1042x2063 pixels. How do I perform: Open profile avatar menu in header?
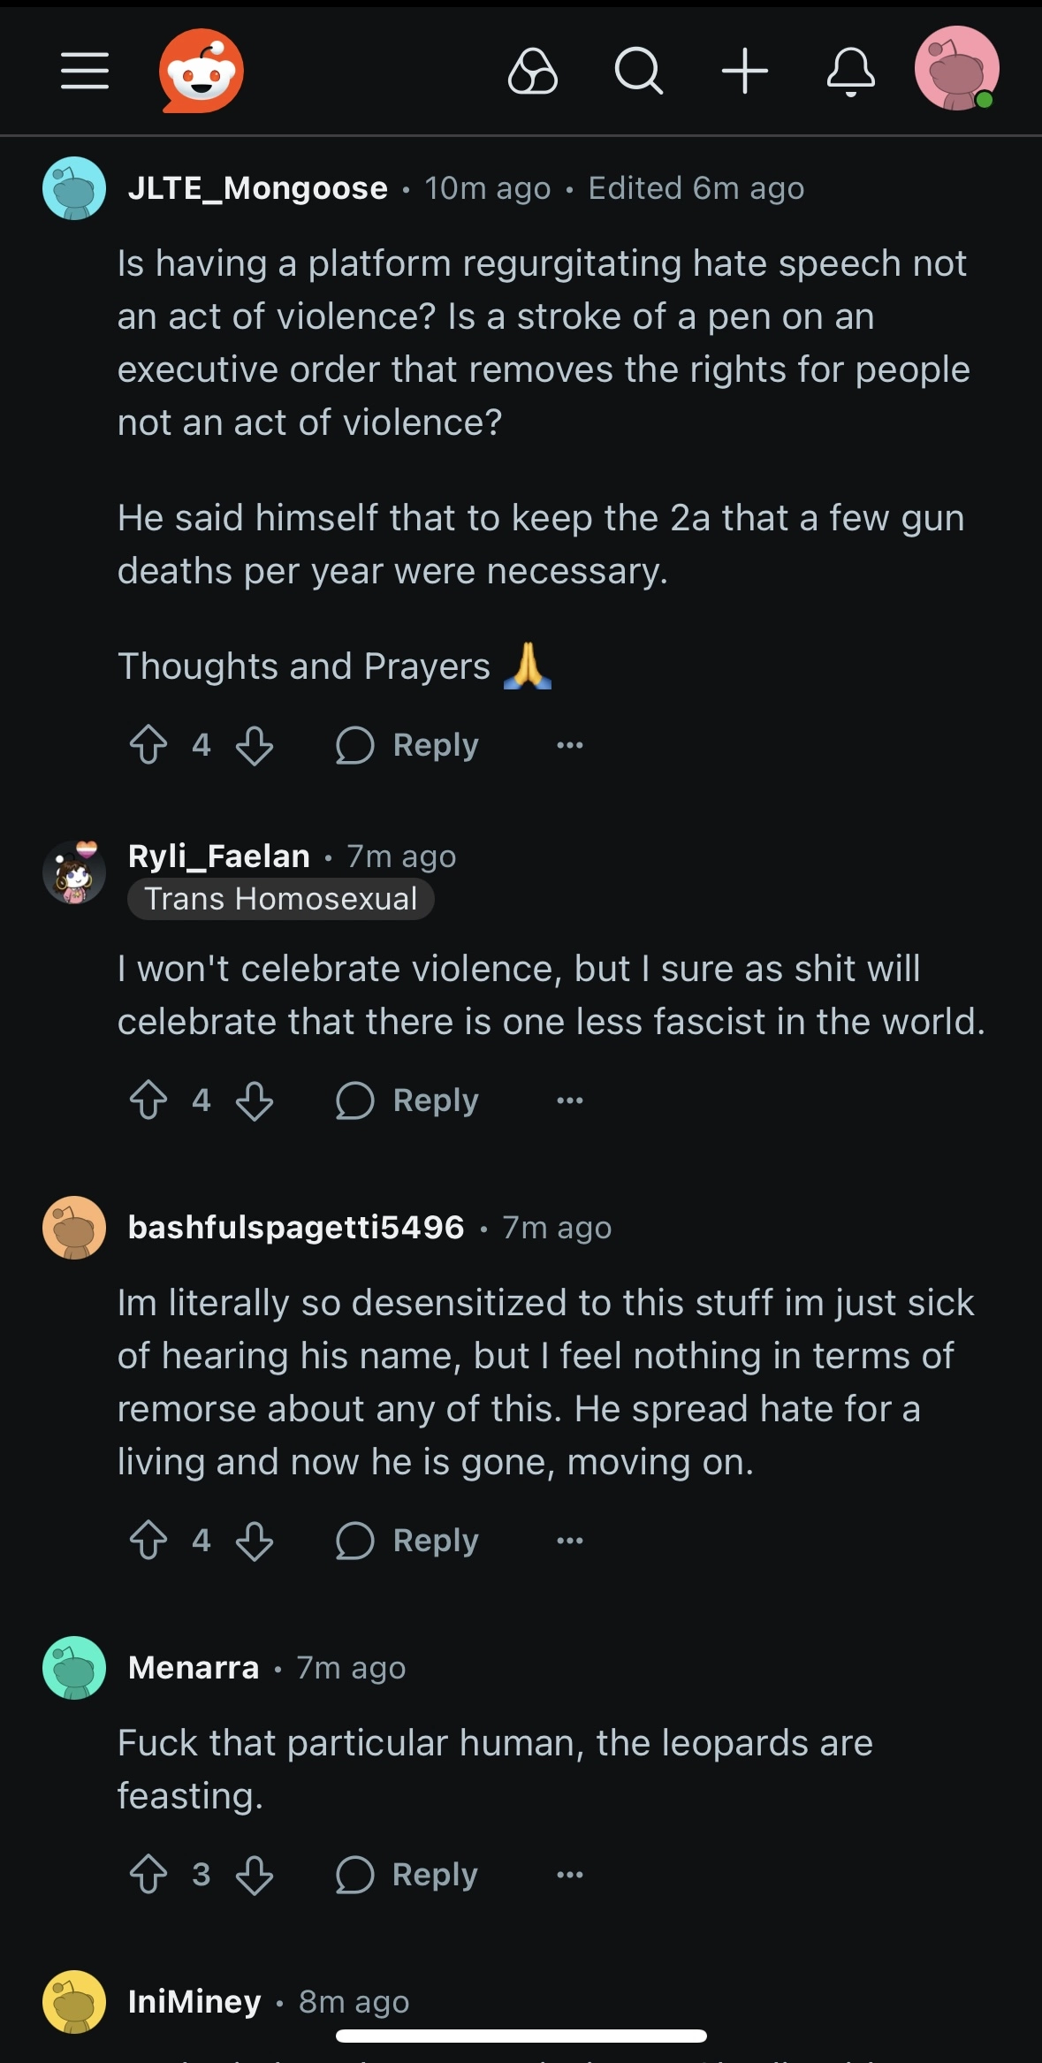pyautogui.click(x=956, y=69)
